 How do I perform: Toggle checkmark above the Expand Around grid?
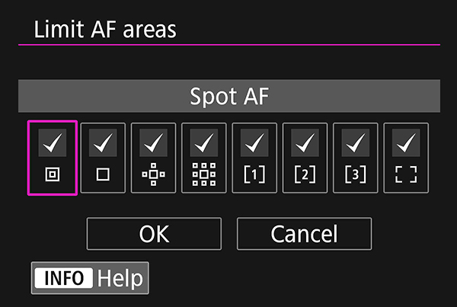click(204, 141)
